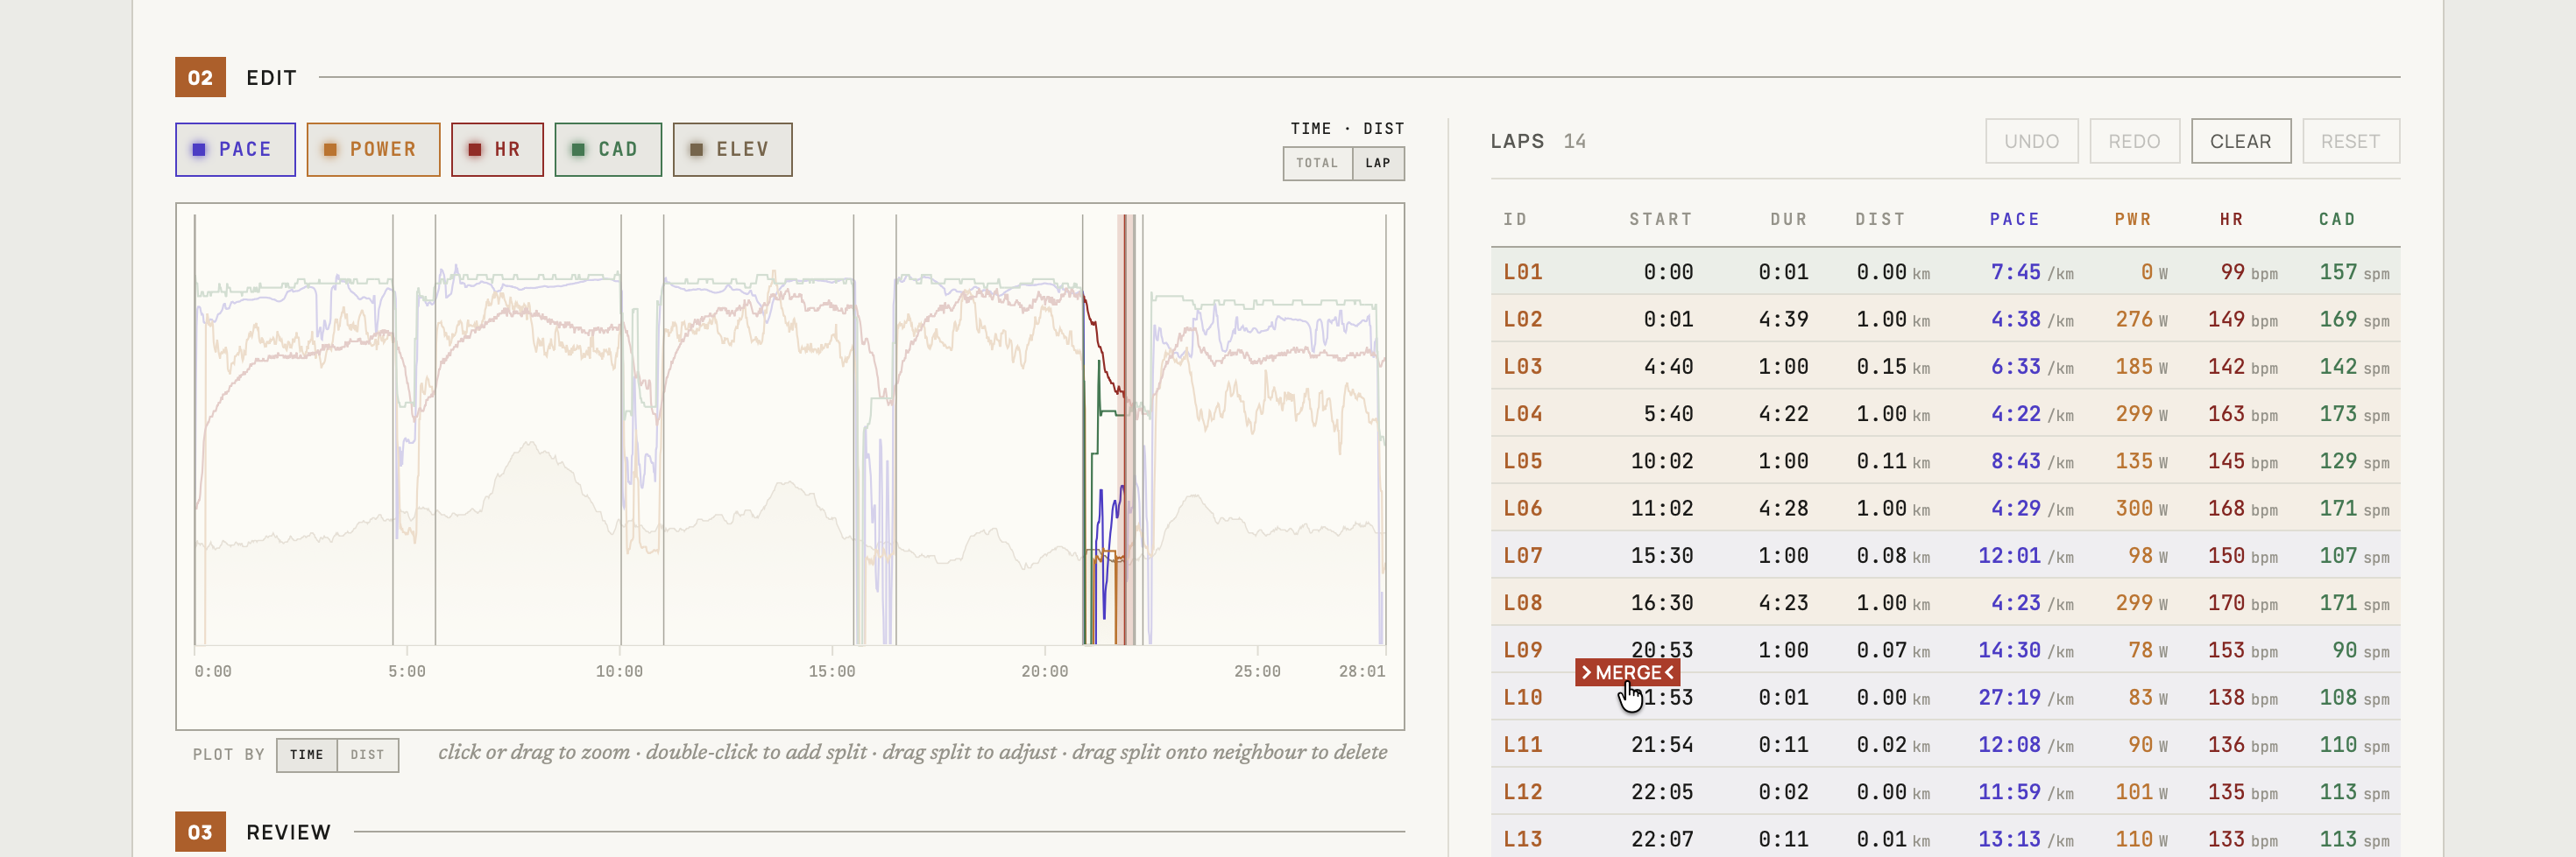Toggle the CAD series button
The height and width of the screenshot is (857, 2576).
(608, 150)
